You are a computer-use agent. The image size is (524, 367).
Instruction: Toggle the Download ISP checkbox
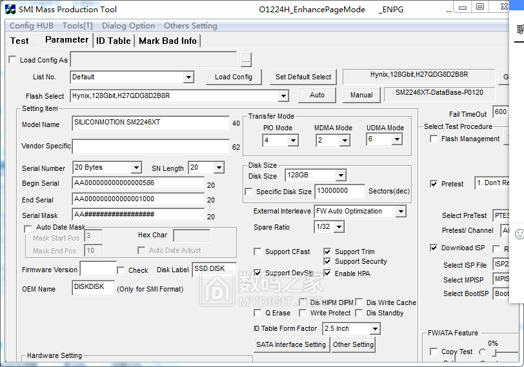point(434,248)
